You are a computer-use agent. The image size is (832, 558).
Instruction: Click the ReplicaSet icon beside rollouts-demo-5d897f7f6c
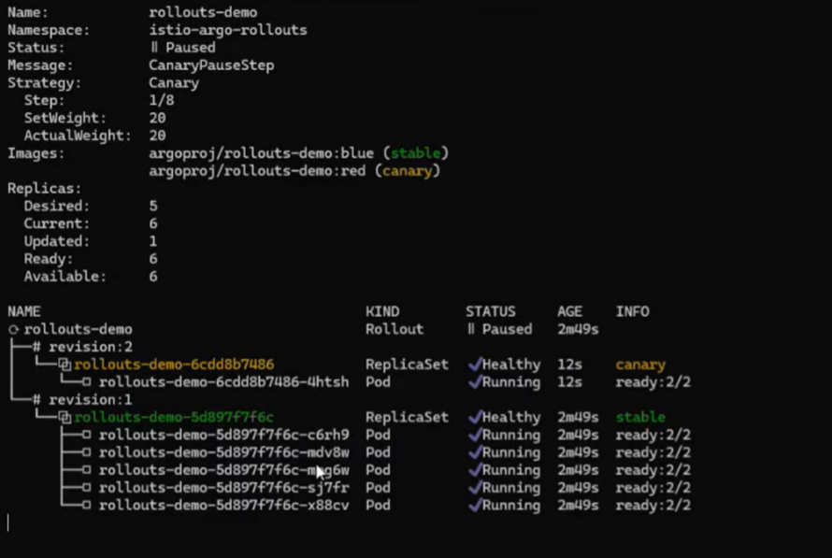pyautogui.click(x=65, y=418)
